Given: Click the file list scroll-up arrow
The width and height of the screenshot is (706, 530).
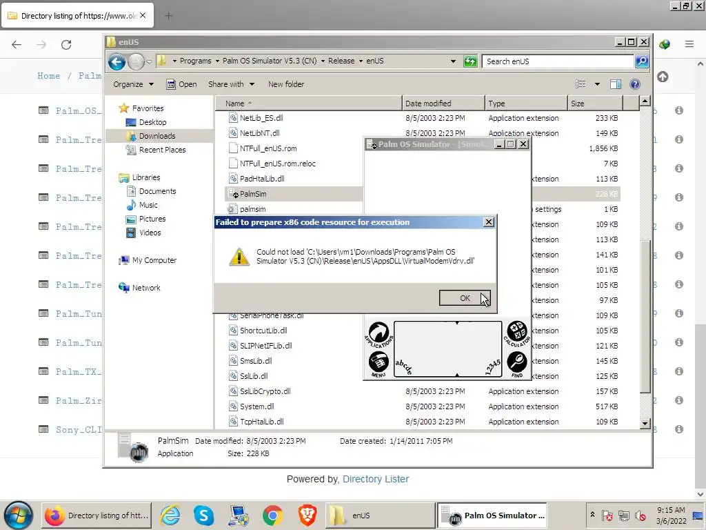Looking at the screenshot, I should [645, 101].
